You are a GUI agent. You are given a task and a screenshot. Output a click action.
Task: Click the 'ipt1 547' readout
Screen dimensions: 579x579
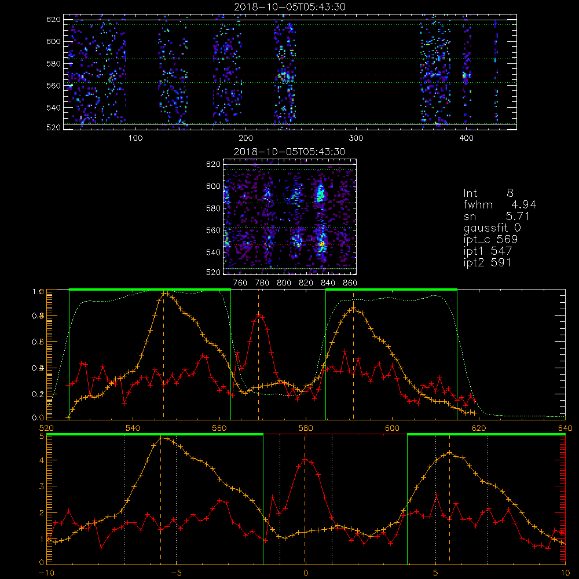488,251
